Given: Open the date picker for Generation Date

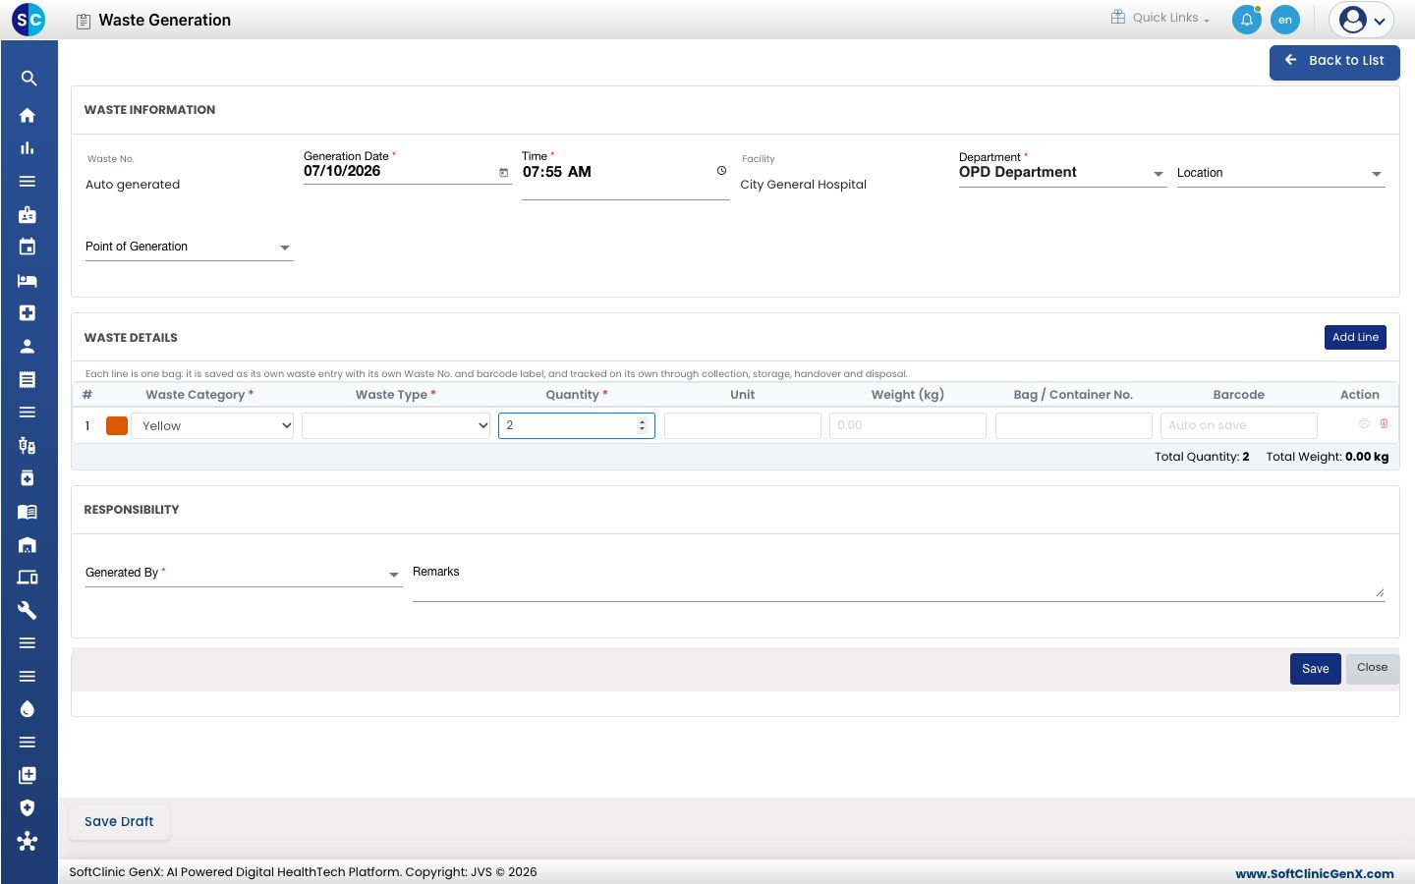Looking at the screenshot, I should (x=504, y=173).
